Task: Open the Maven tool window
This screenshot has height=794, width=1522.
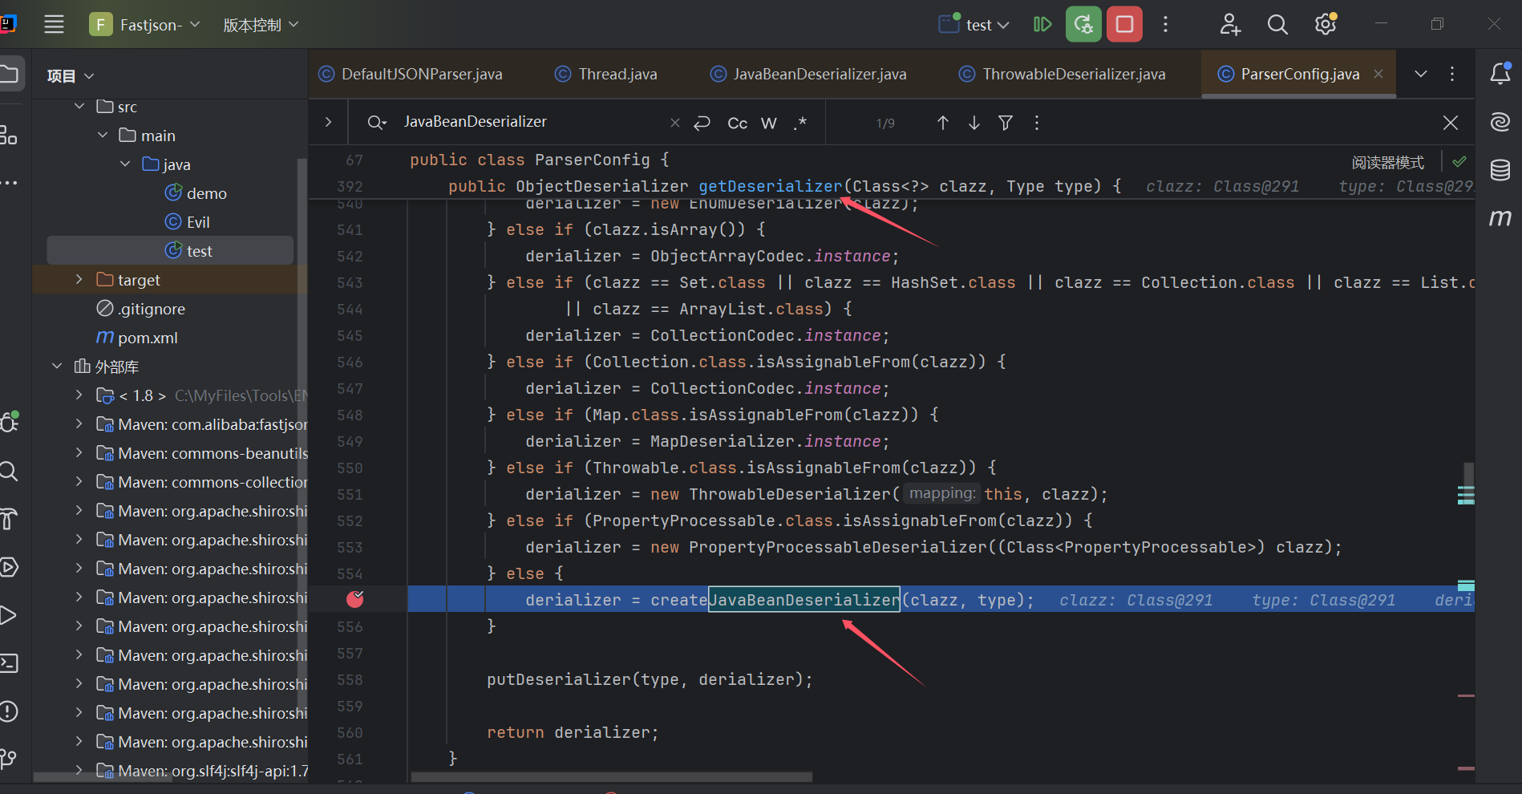Action: (x=1500, y=218)
